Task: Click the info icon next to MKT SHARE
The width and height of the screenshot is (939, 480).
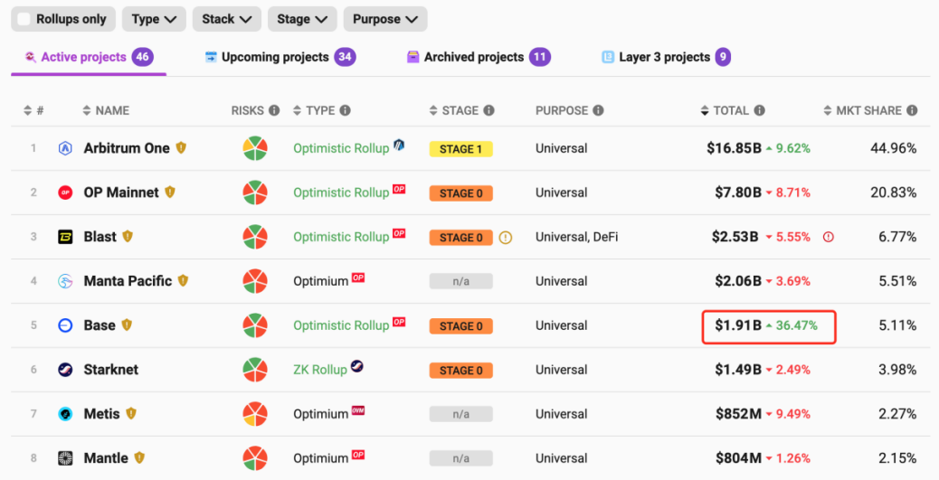Action: pos(912,110)
